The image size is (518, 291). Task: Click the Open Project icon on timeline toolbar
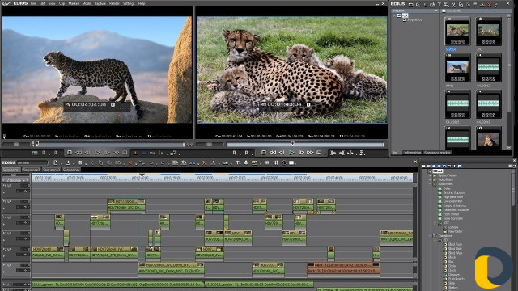[68, 162]
